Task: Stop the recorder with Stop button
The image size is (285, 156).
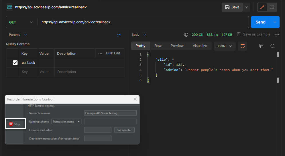Action: click(x=15, y=124)
